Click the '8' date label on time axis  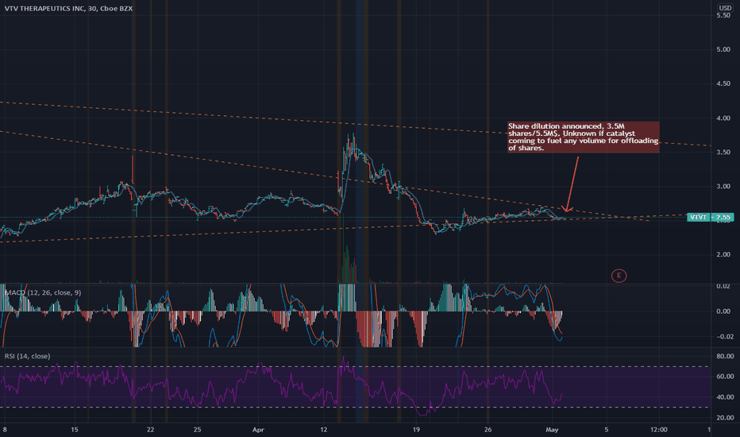tap(5, 430)
